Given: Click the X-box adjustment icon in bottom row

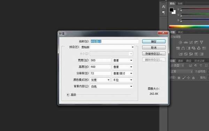Looking at the screenshot, I should [x=196, y=54].
